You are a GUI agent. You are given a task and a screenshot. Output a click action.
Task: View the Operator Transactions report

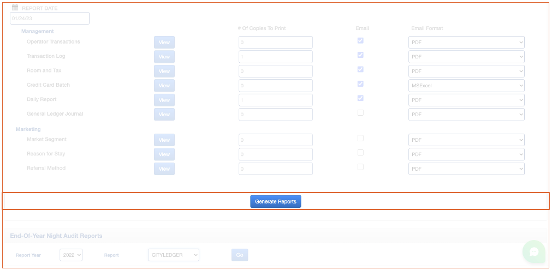point(164,43)
